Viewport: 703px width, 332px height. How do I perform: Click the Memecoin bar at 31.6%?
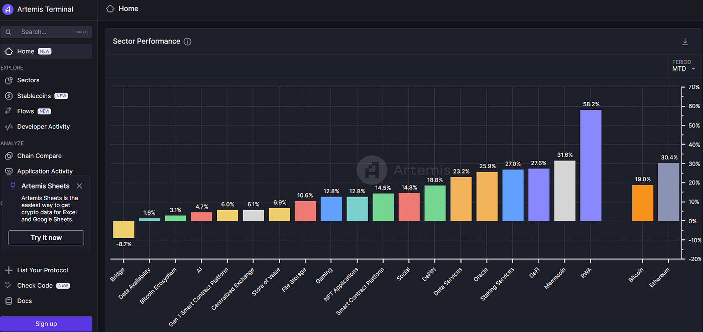pos(565,191)
